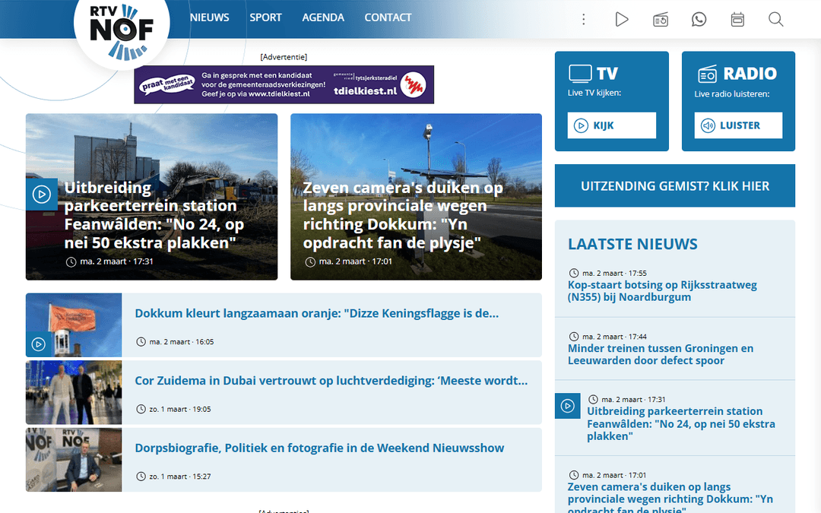Open Minder treinen tussen Groningen en Leeuwarden
This screenshot has width=821, height=513.
point(661,354)
